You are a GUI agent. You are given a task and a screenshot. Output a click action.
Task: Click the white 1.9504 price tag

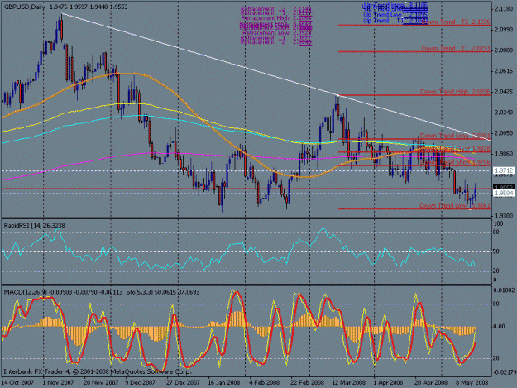504,194
